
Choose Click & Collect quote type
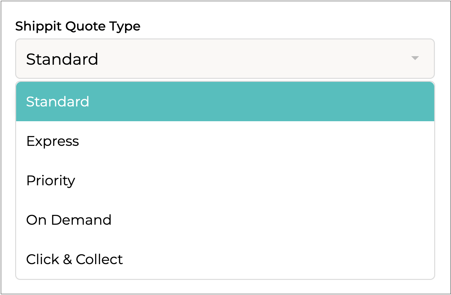pos(225,259)
